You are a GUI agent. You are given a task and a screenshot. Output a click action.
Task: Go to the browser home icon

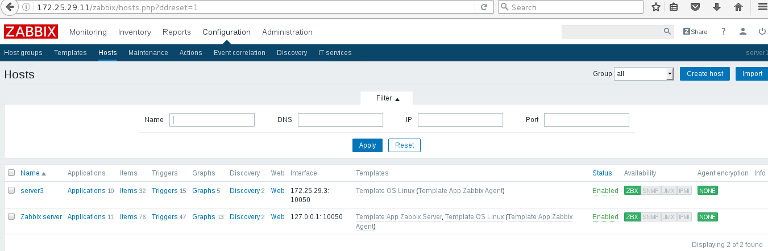[x=738, y=7]
